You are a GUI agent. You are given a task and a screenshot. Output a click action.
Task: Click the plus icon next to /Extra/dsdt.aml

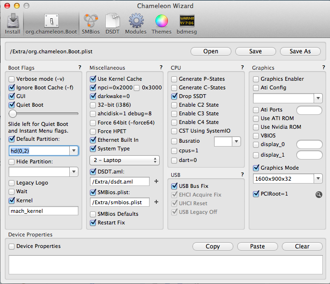pos(156,182)
